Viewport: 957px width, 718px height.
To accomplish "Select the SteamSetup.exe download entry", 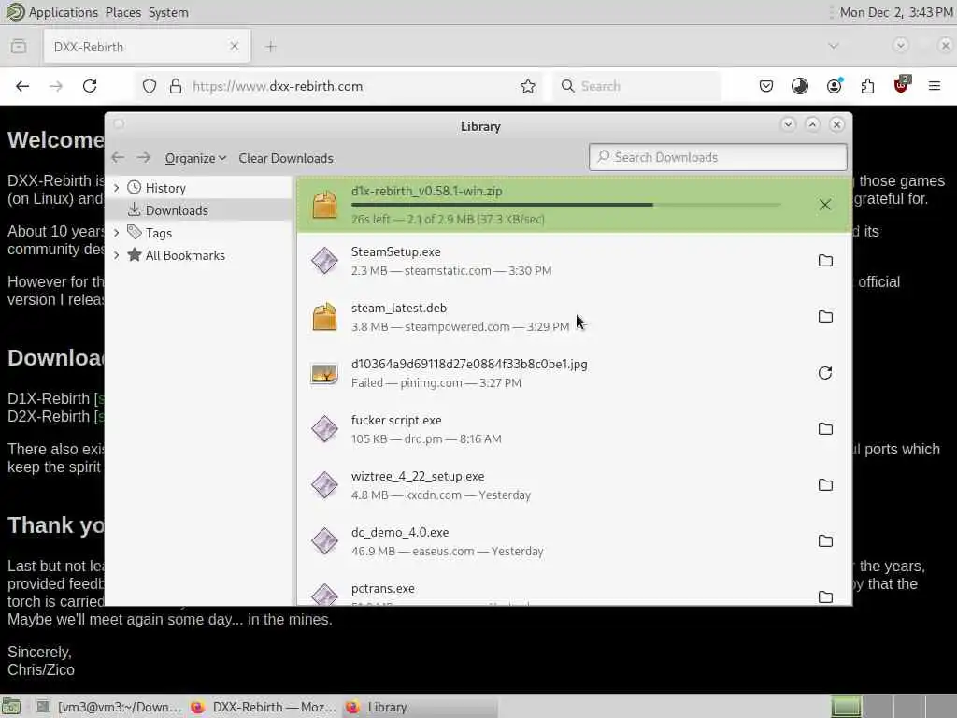I will pos(574,261).
